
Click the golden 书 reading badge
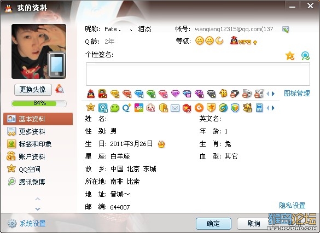click(x=223, y=94)
